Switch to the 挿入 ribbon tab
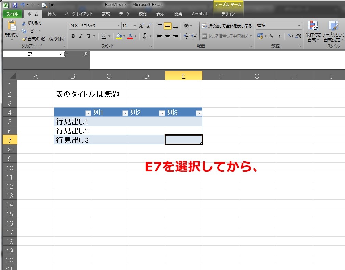The width and height of the screenshot is (345, 270). (x=51, y=14)
